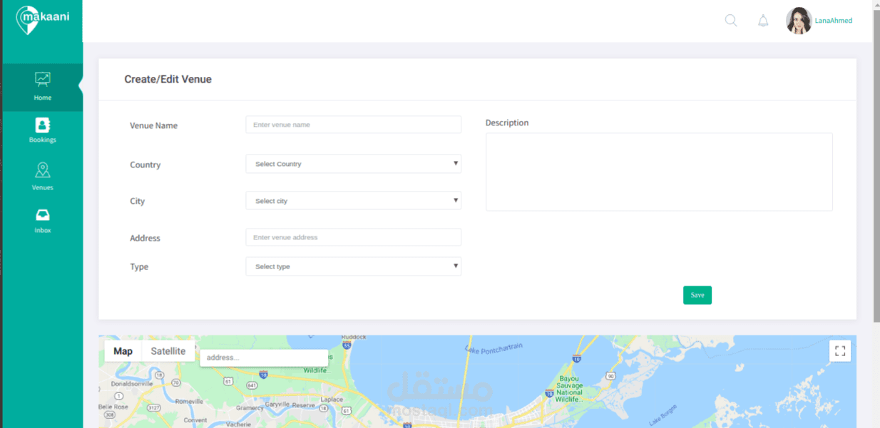The width and height of the screenshot is (880, 428).
Task: Open the Bookings sidebar icon
Action: (x=43, y=125)
